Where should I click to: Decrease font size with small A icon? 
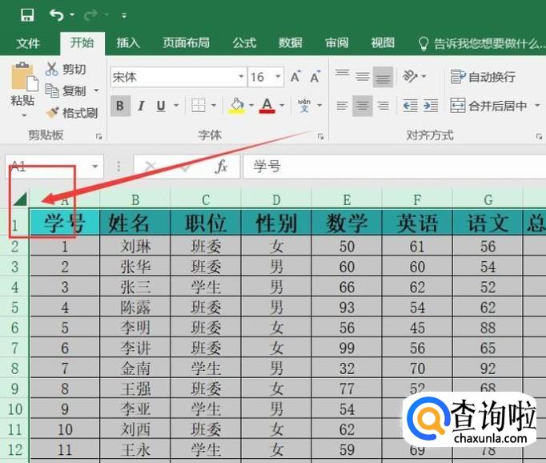tap(315, 76)
